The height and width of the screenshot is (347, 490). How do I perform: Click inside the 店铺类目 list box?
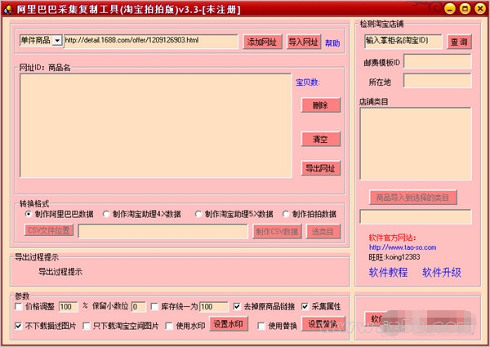[416, 144]
